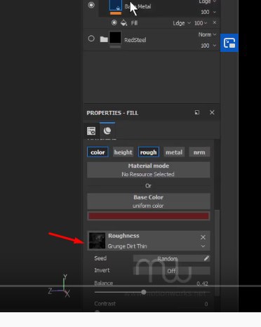Close the Properties - Fill panel
This screenshot has width=261, height=327.
(212, 112)
